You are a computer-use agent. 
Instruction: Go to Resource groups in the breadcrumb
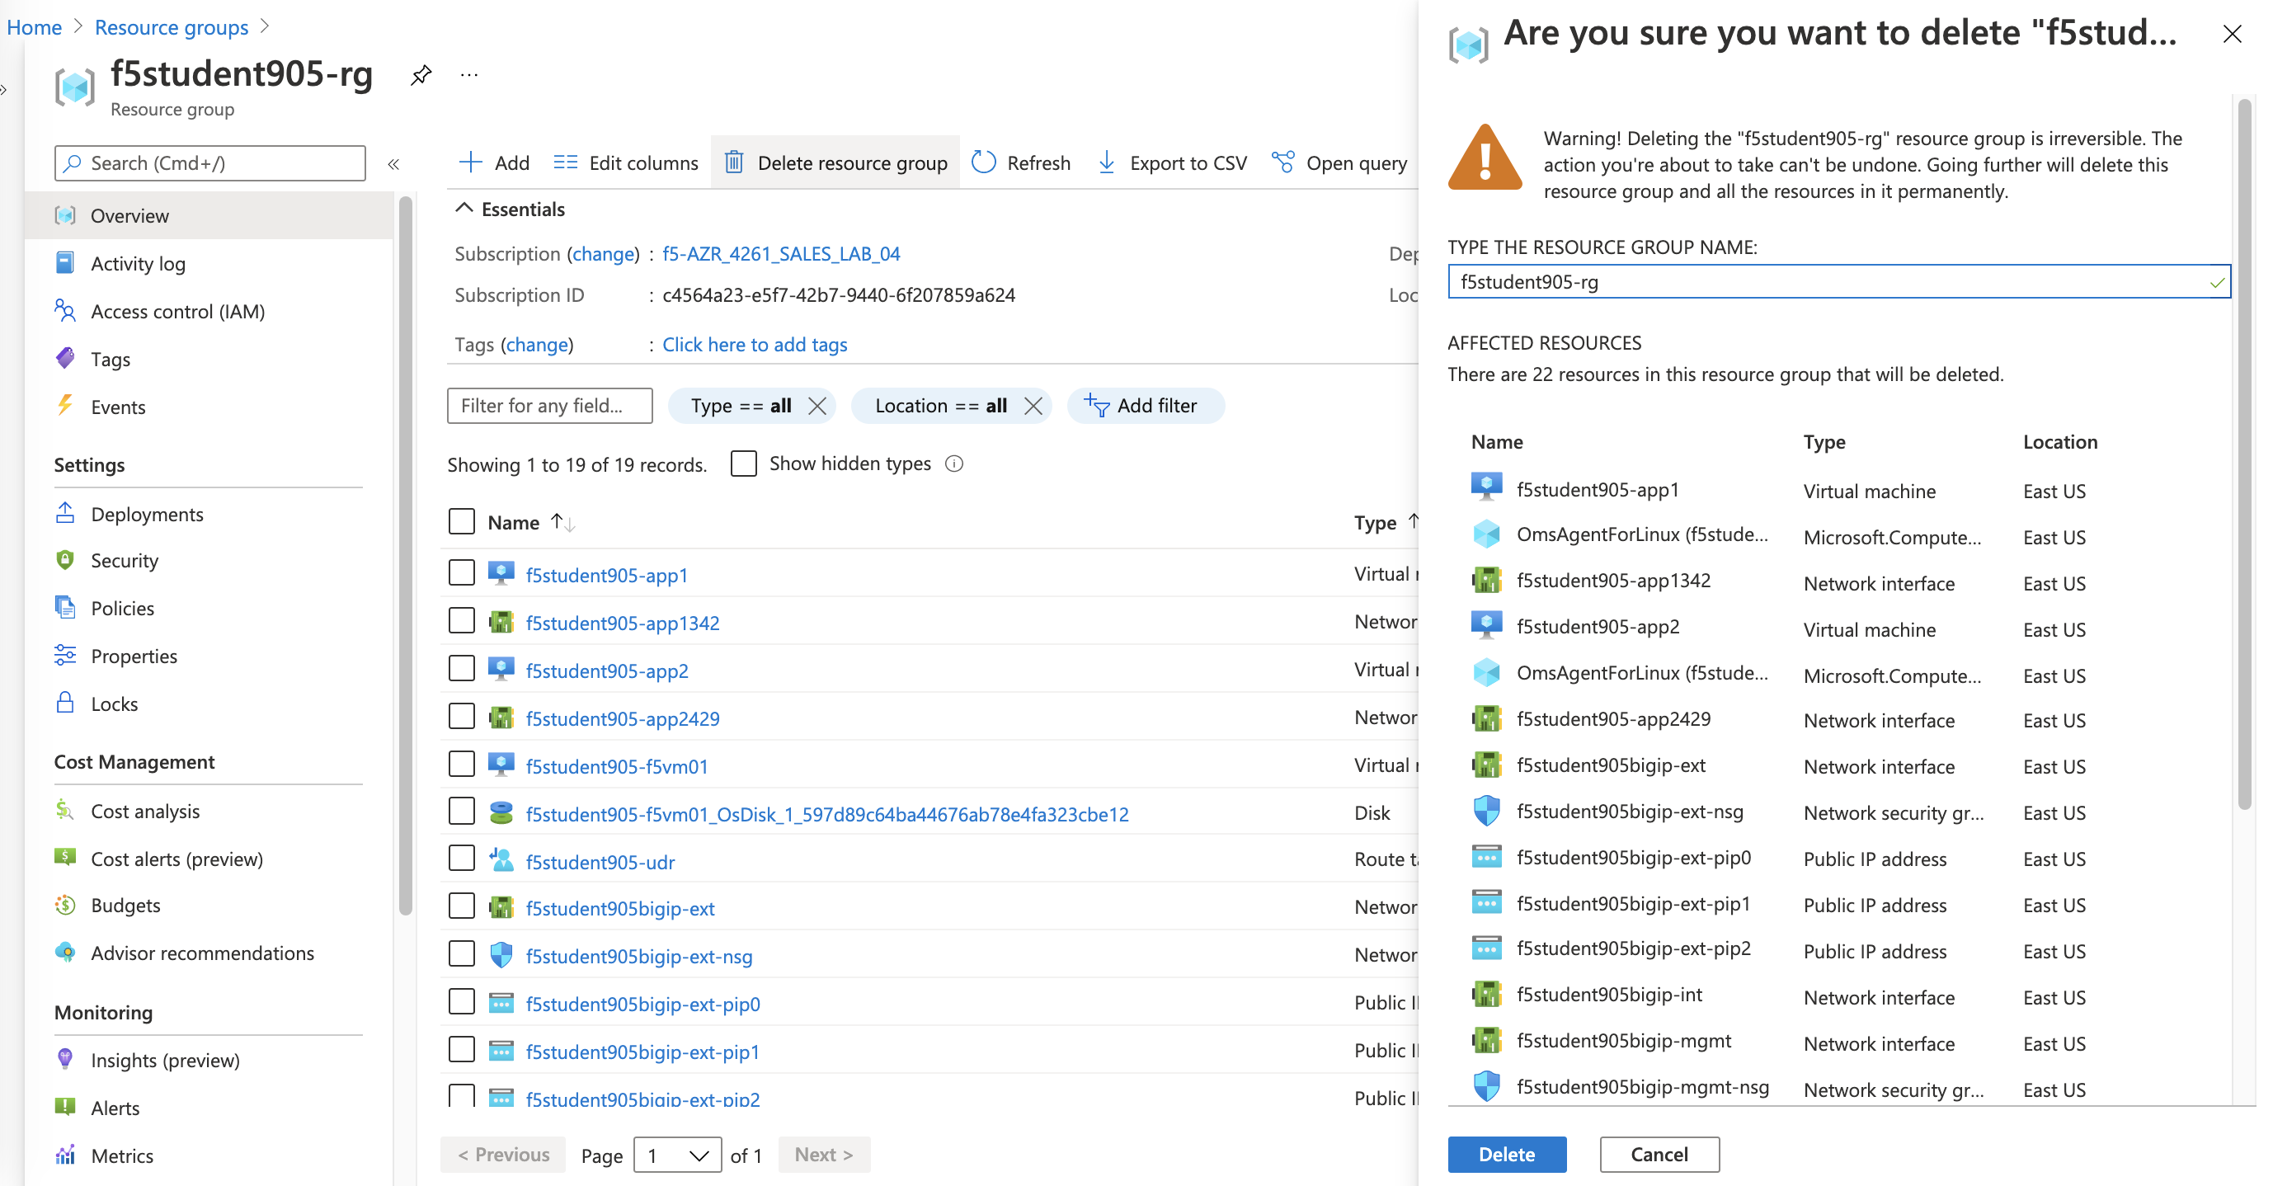172,27
